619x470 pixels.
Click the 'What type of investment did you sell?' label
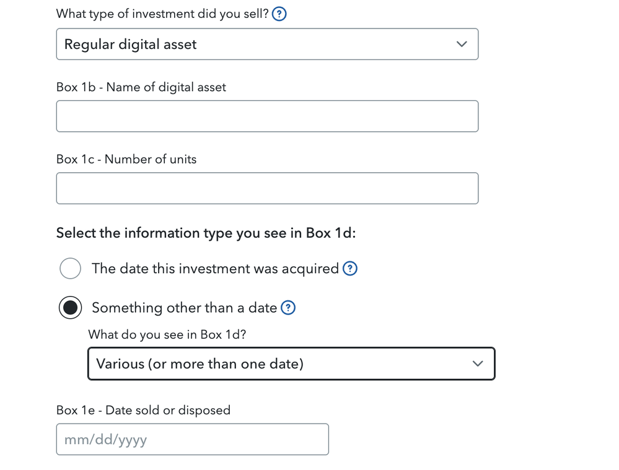[162, 14]
